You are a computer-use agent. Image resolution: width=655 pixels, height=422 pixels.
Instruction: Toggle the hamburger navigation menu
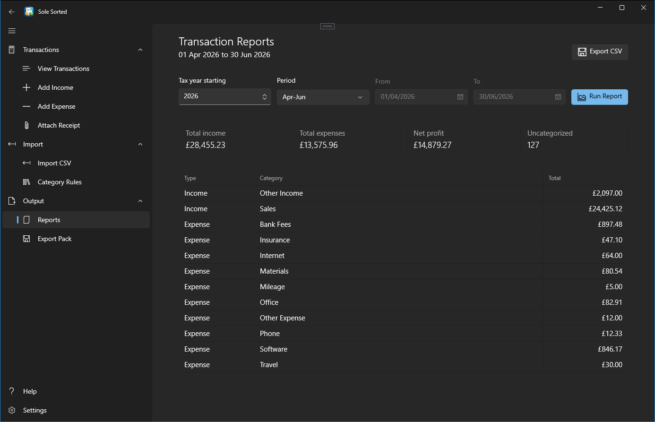[12, 31]
